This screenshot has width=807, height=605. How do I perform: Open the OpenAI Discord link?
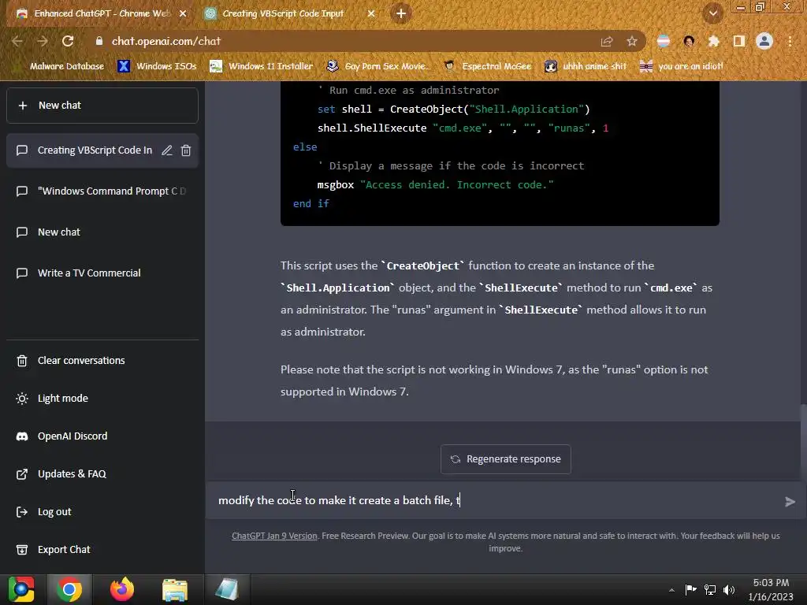click(102, 436)
